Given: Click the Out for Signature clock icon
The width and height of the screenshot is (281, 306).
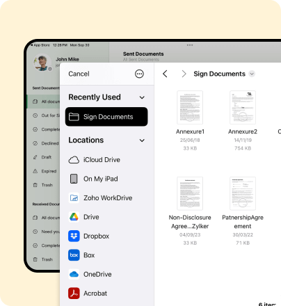Looking at the screenshot, I should pyautogui.click(x=35, y=115).
